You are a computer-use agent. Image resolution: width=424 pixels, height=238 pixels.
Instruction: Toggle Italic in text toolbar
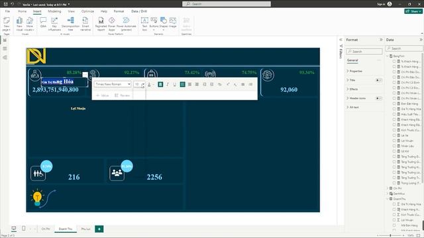(x=168, y=85)
